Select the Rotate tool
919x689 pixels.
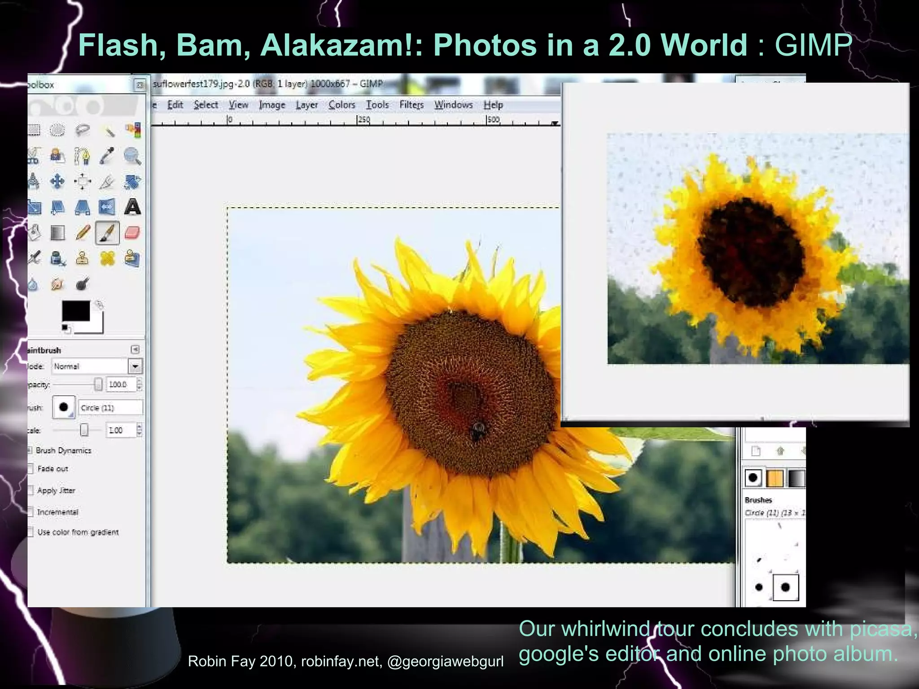click(133, 182)
